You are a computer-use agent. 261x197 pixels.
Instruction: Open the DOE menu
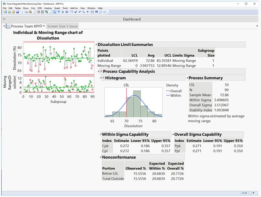[39, 8]
